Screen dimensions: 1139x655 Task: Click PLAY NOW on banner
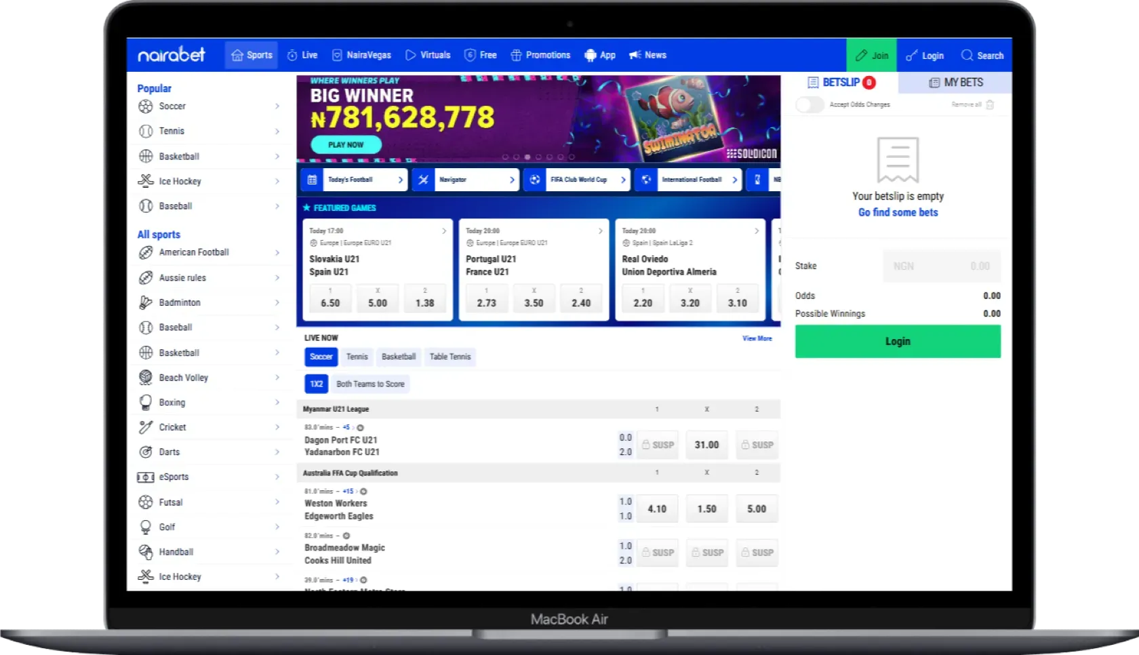(346, 144)
